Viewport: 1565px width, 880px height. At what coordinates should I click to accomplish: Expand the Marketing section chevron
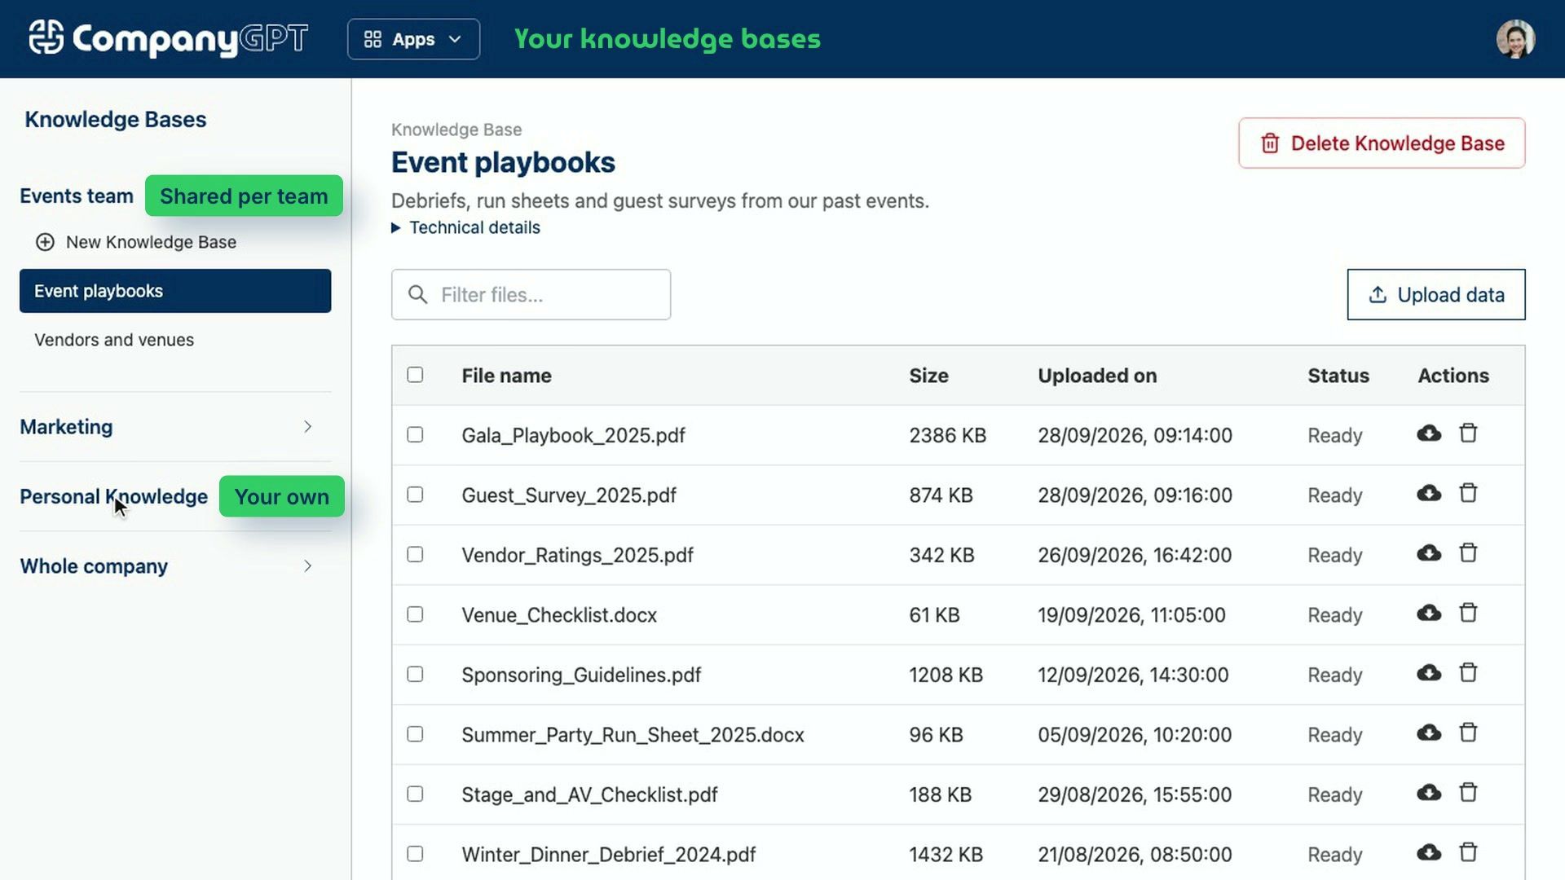tap(307, 427)
